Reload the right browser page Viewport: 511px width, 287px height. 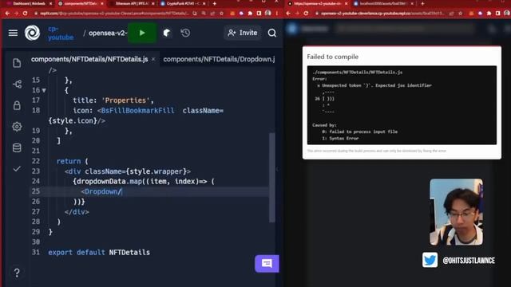pyautogui.click(x=306, y=14)
